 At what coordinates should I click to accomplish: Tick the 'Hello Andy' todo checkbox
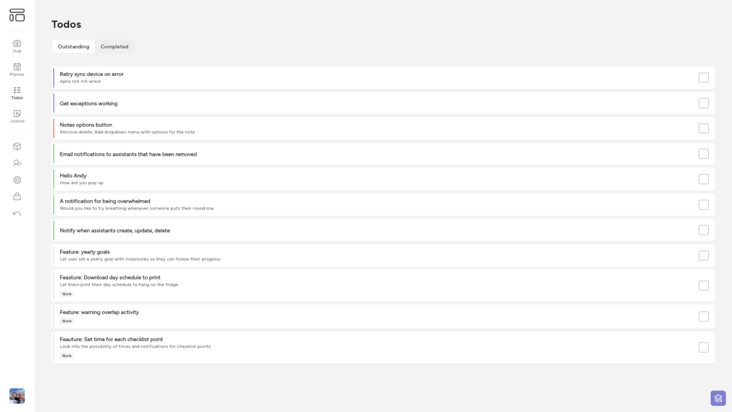click(703, 179)
